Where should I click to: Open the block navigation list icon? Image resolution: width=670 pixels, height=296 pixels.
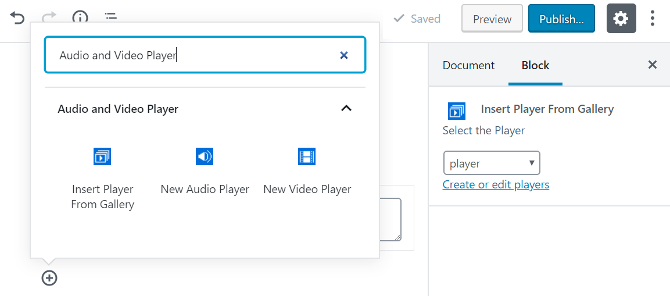110,17
